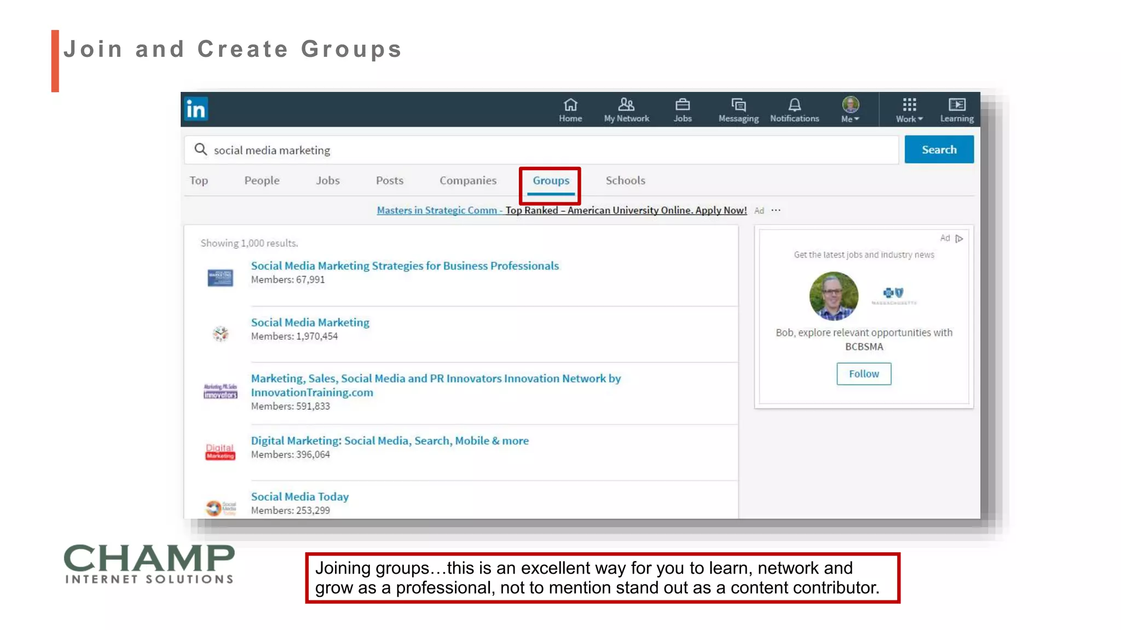Click the Innovators group logo thumbnail
This screenshot has width=1121, height=630.
point(221,391)
